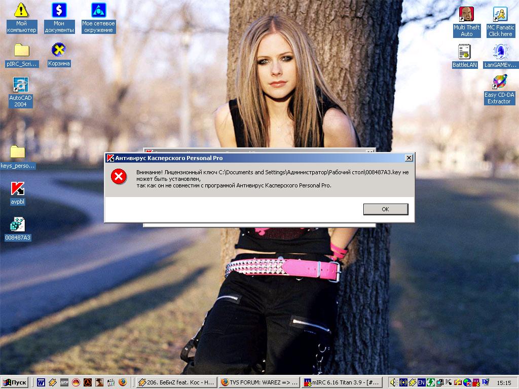Image resolution: width=519 pixels, height=389 pixels.
Task: Click OK in the Kaspersky error dialog
Action: click(x=385, y=209)
